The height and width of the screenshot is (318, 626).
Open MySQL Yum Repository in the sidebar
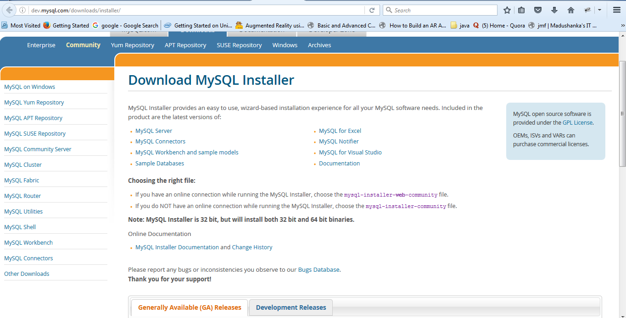(x=34, y=103)
